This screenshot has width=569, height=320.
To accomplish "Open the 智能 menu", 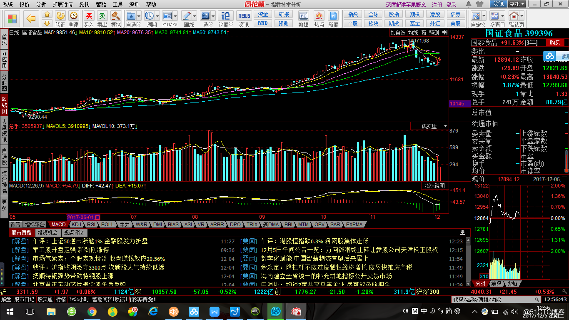I will (x=101, y=4).
